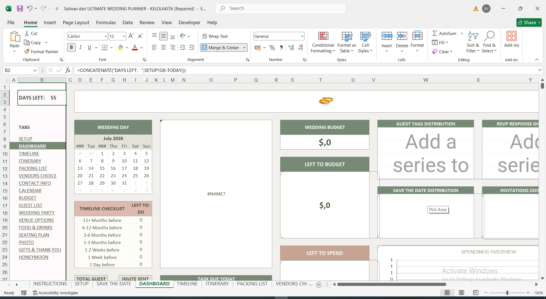Undo the last action
546x299 pixels.
(30, 9)
